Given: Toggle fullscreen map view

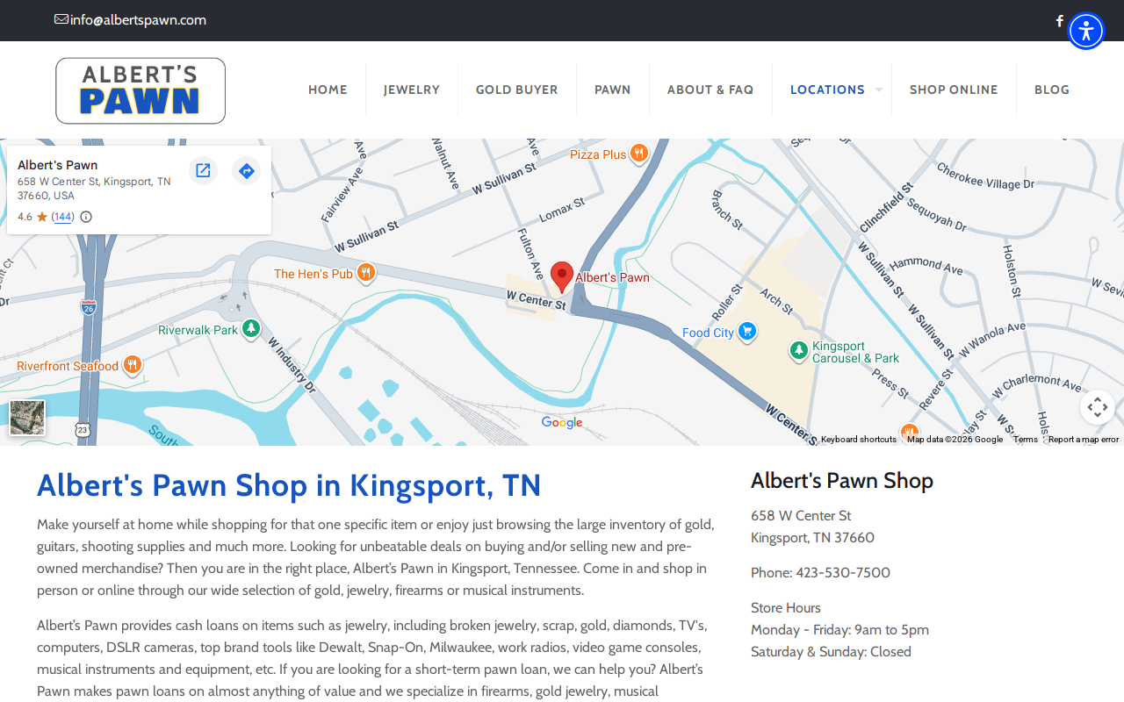Looking at the screenshot, I should [x=1098, y=407].
